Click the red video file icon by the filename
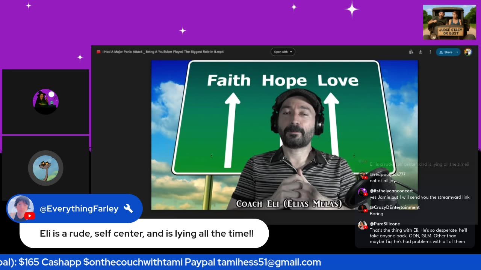Viewport: 481px width, 270px height. point(98,52)
